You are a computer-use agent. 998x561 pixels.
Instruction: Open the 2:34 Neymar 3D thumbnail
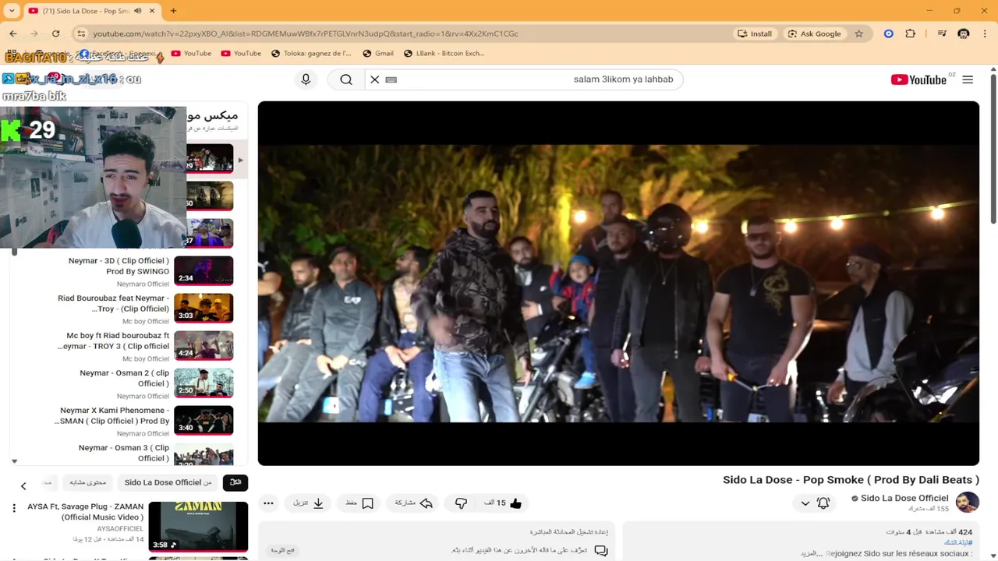pos(203,270)
